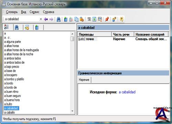This screenshot has height=124, width=172.
Task: Click the delete entry icon in toolbar
Action: click(71, 19)
